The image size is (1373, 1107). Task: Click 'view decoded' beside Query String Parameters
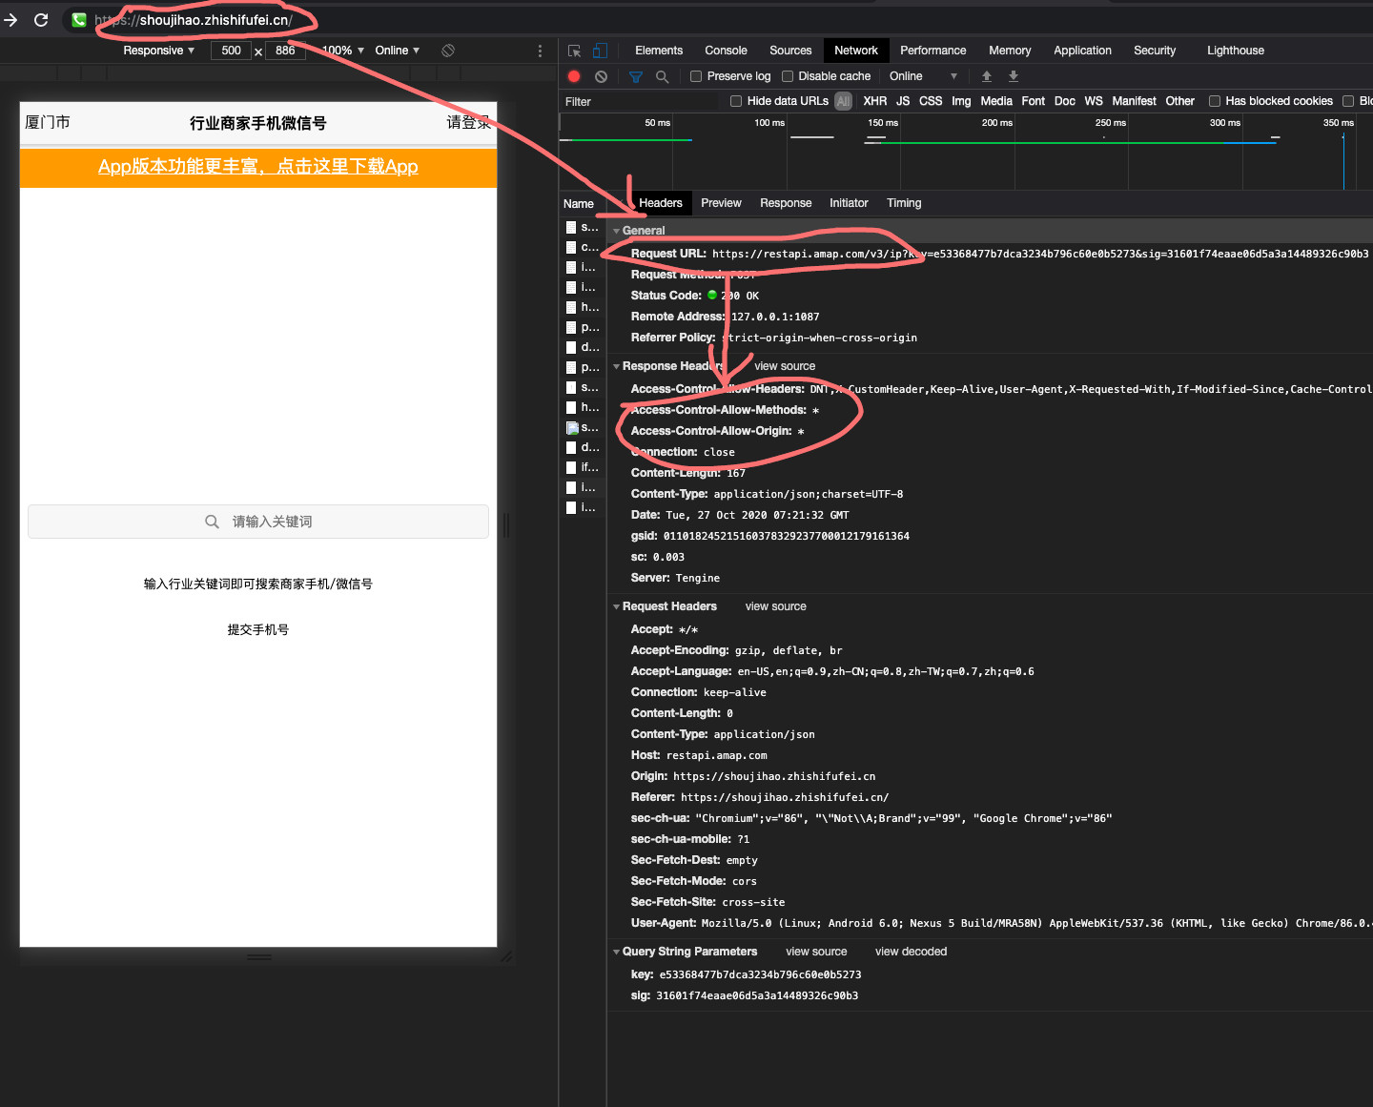[911, 952]
